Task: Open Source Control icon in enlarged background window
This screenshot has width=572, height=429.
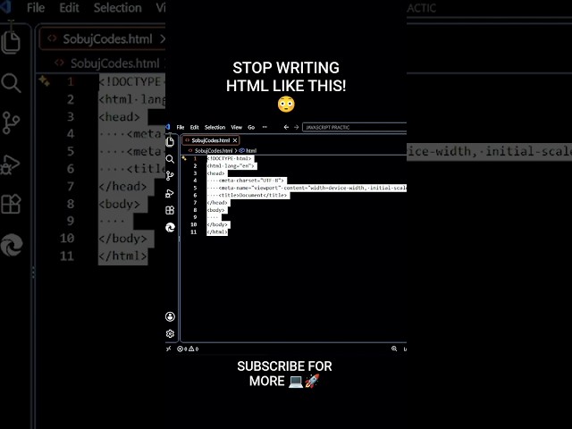Action: [11, 122]
